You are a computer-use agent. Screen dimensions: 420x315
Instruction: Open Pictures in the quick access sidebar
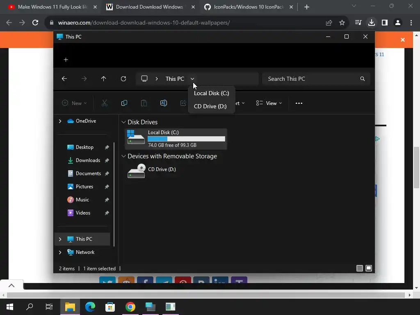click(84, 187)
